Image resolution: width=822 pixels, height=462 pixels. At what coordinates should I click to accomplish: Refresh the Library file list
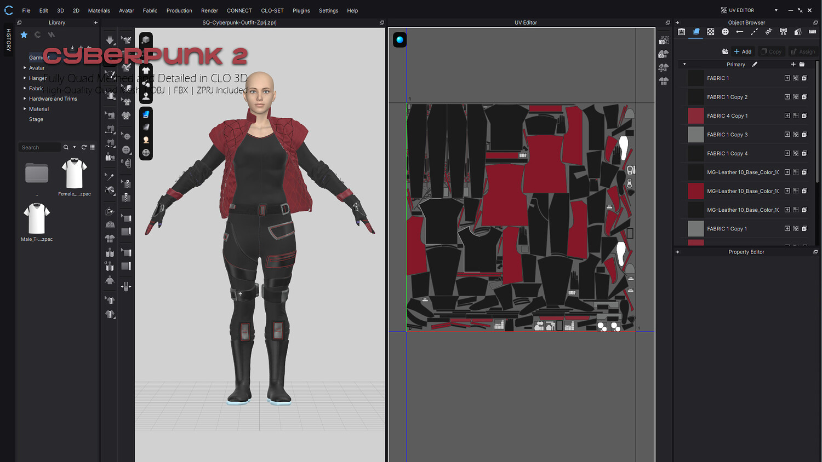[x=84, y=147]
